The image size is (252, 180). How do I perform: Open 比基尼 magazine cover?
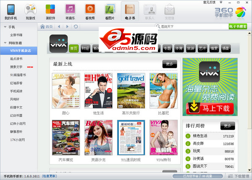[x=163, y=91]
